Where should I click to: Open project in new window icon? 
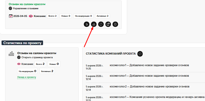click(108, 24)
